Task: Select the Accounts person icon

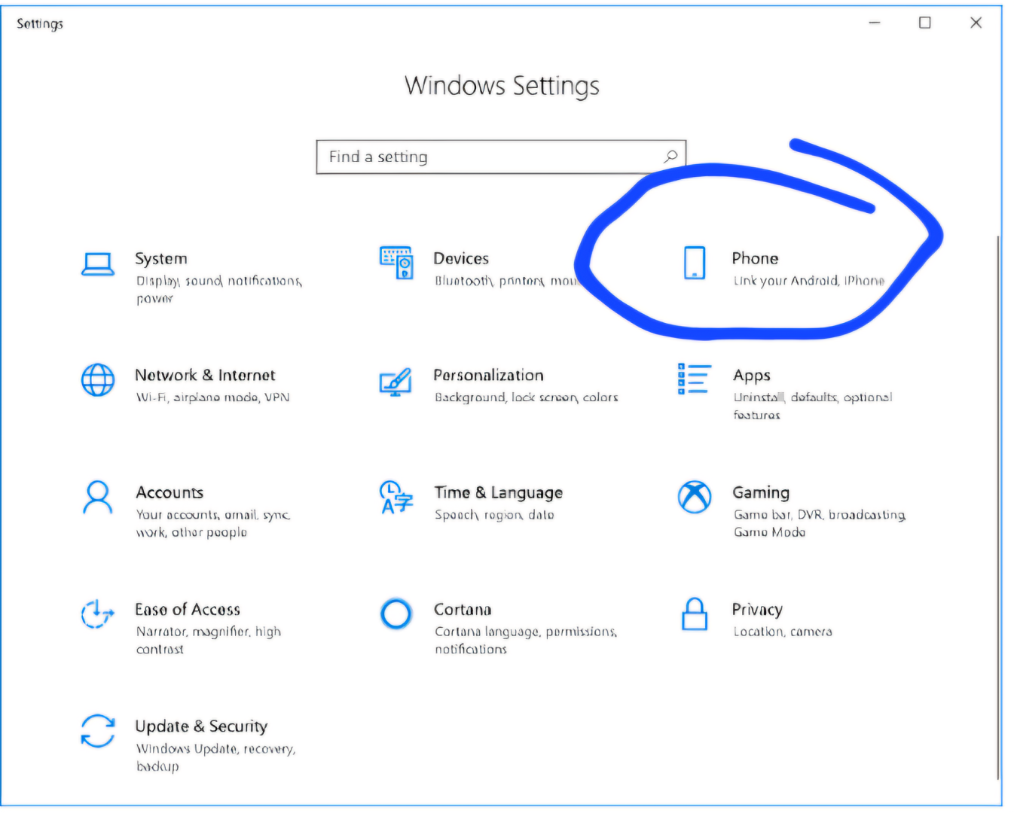Action: pyautogui.click(x=98, y=498)
